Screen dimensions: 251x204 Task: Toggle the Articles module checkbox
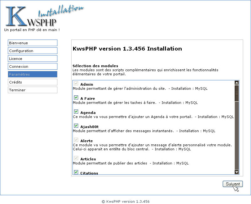tap(76, 158)
